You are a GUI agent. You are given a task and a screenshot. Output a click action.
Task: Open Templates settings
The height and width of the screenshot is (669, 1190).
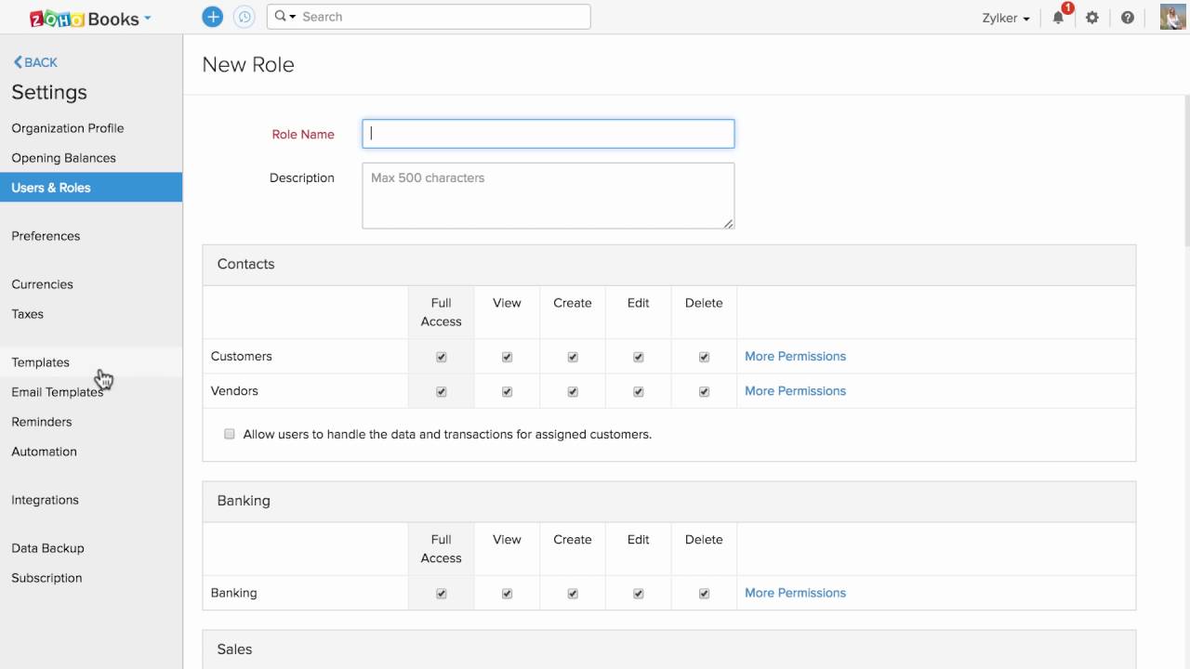[41, 362]
